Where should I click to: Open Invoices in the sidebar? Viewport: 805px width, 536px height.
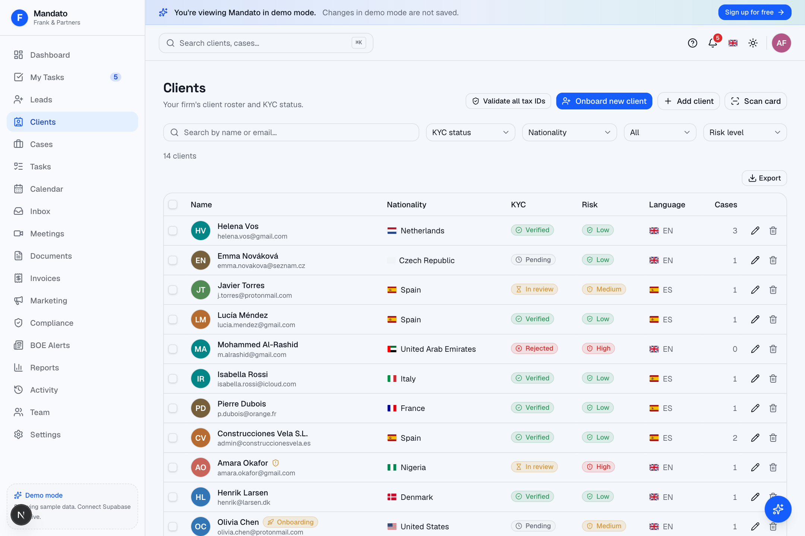click(x=72, y=278)
